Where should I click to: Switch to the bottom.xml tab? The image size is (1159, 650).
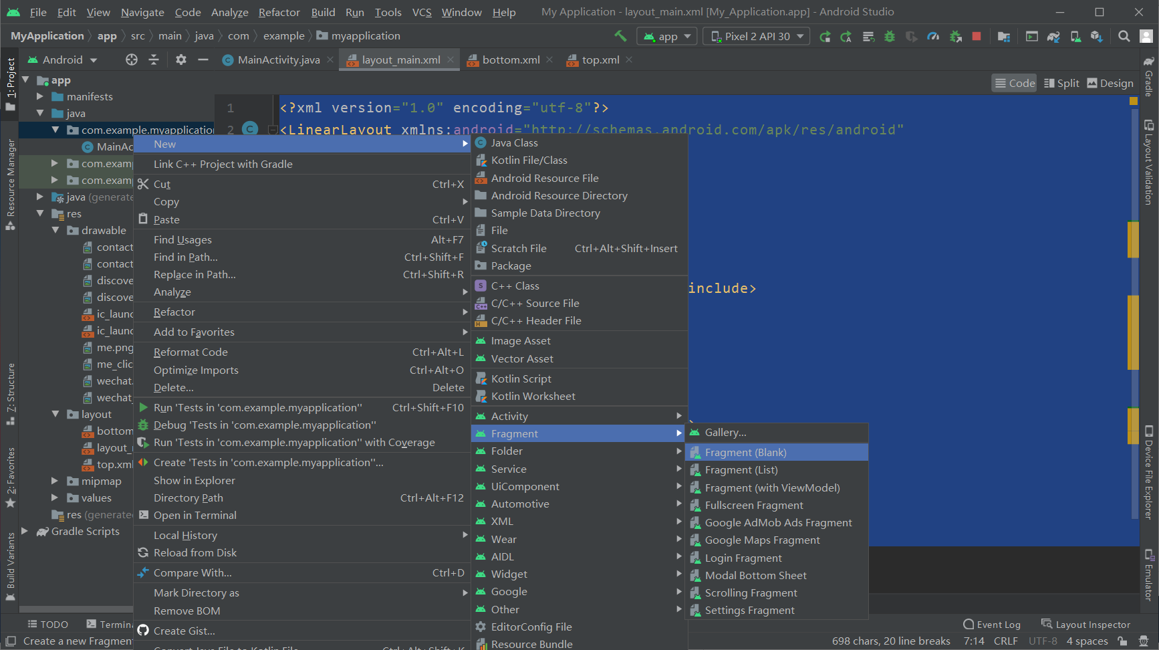click(x=511, y=60)
